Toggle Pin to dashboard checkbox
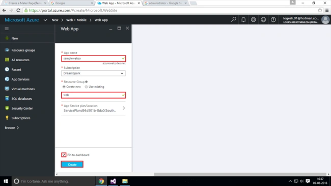331x186 pixels. pos(64,155)
